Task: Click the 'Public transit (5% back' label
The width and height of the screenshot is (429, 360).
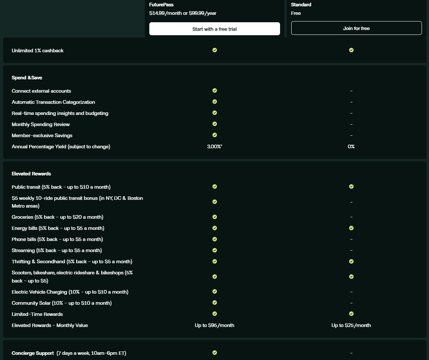Action: tap(61, 187)
